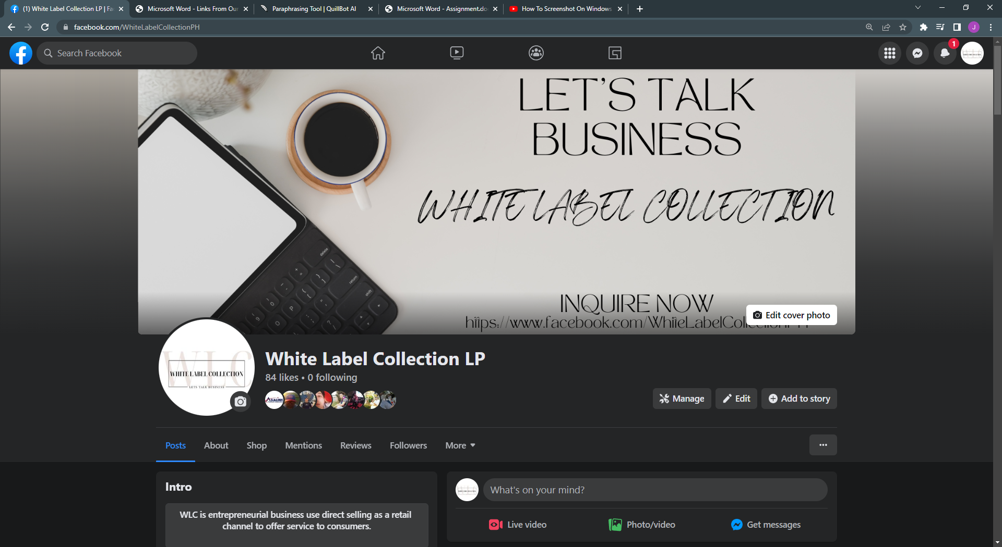Viewport: 1002px width, 547px height.
Task: Open the Chrome profile avatar J
Action: [x=974, y=27]
